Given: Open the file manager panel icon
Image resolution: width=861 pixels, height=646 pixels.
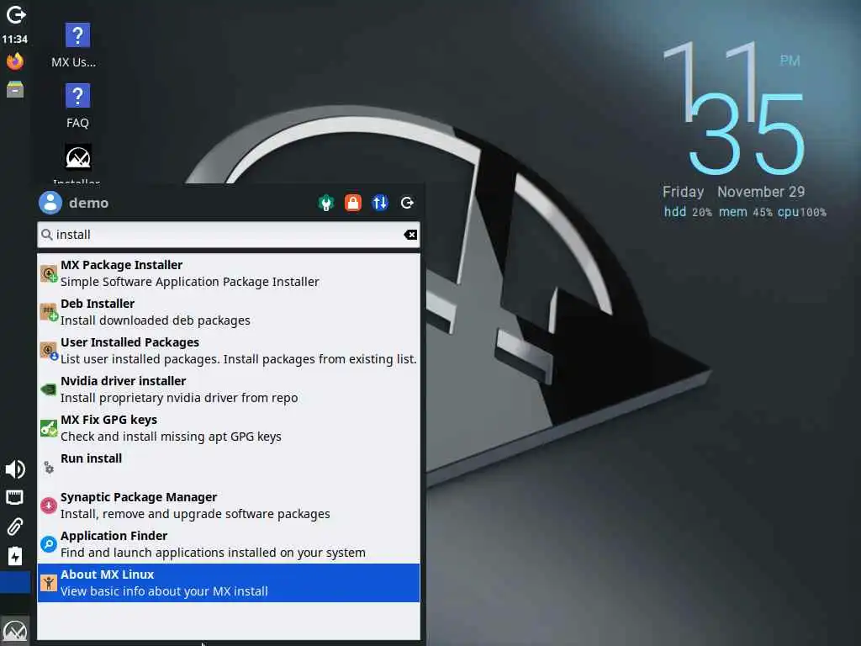Looking at the screenshot, I should (15, 89).
